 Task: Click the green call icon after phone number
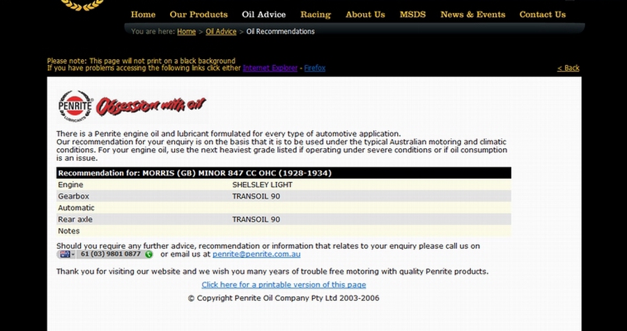point(149,255)
